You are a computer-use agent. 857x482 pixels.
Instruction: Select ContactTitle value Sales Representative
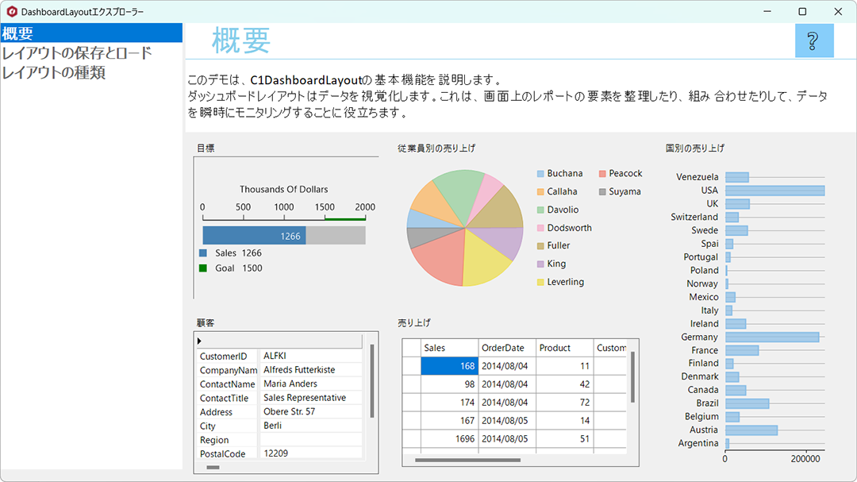(x=311, y=399)
